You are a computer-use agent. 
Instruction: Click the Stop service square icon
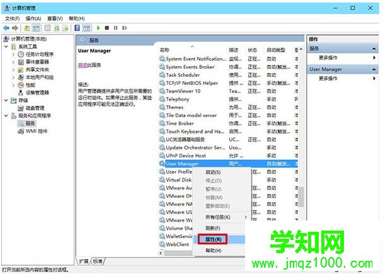[x=106, y=28]
